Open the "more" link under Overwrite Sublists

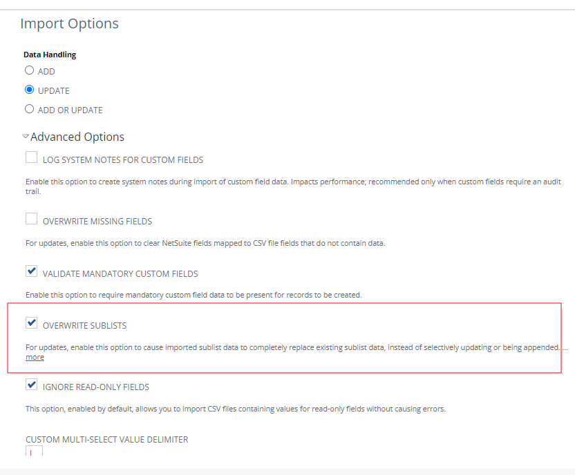[x=35, y=358]
